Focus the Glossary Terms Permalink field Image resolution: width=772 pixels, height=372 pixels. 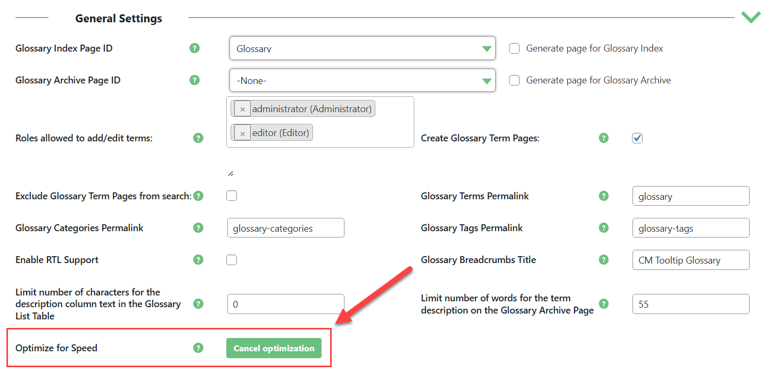tap(691, 196)
